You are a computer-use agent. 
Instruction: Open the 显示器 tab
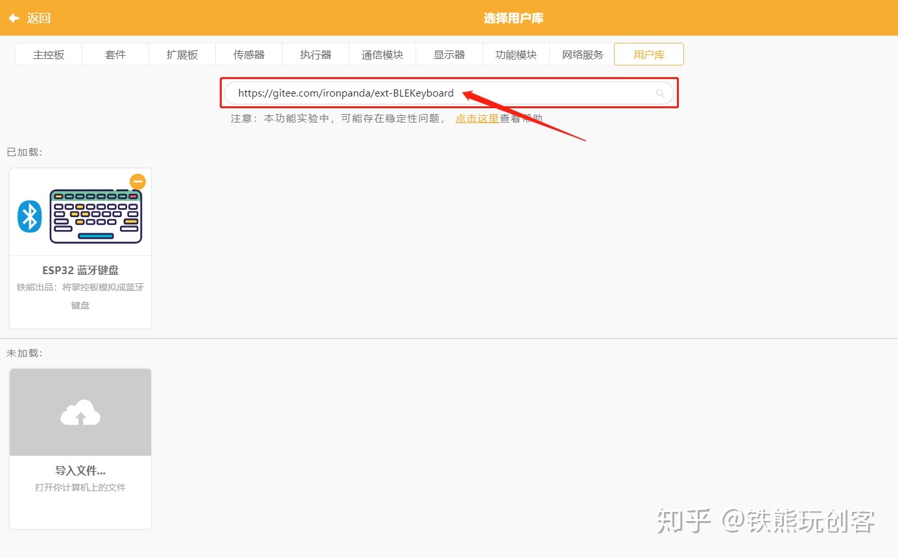(x=449, y=54)
